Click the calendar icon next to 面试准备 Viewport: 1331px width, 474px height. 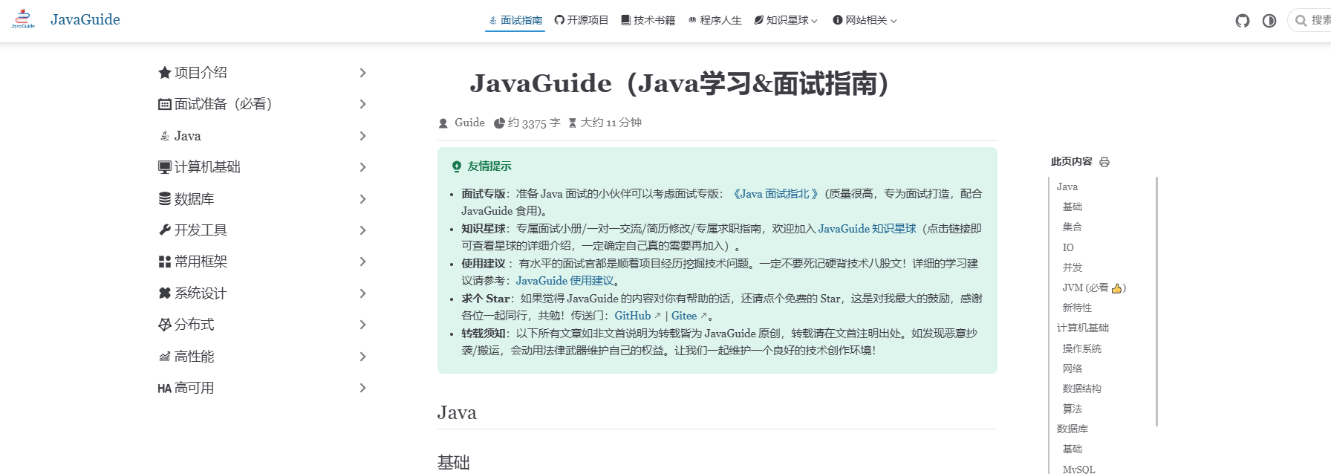165,104
